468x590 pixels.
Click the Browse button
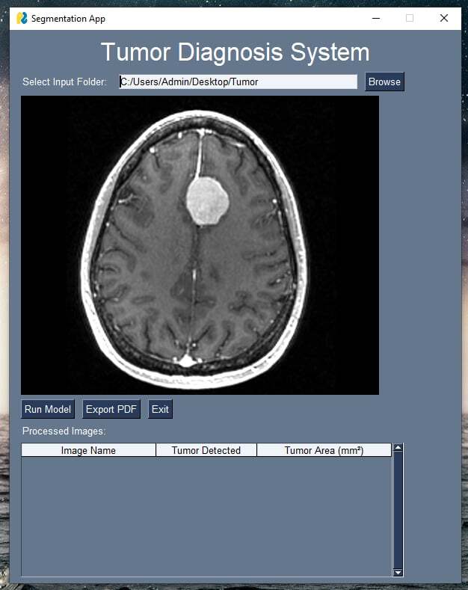point(384,82)
